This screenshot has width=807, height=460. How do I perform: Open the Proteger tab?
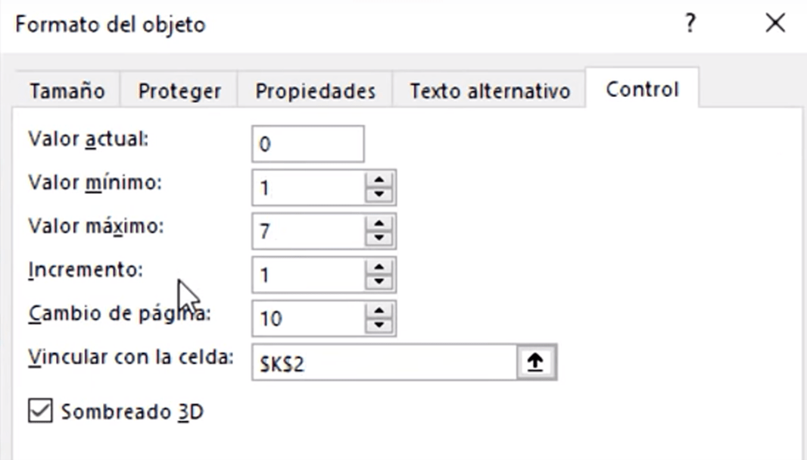pyautogui.click(x=179, y=89)
